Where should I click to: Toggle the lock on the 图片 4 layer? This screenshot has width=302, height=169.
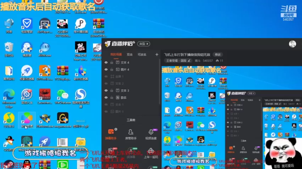[x=112, y=69]
